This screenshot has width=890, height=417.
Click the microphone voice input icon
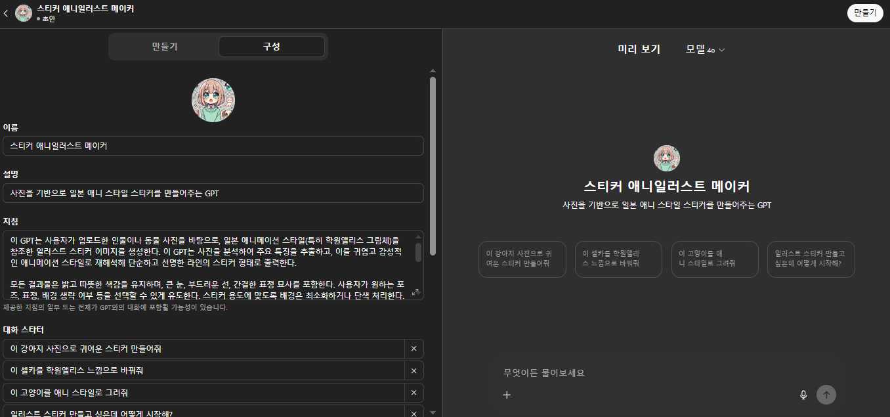pos(803,395)
